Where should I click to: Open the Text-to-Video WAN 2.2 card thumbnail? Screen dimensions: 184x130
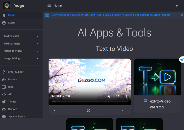[x=157, y=77]
